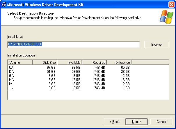Cancel the kit installation

[161, 122]
